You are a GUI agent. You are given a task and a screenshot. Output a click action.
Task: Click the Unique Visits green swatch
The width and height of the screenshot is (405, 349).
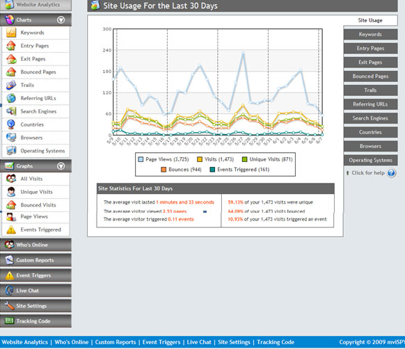[245, 159]
